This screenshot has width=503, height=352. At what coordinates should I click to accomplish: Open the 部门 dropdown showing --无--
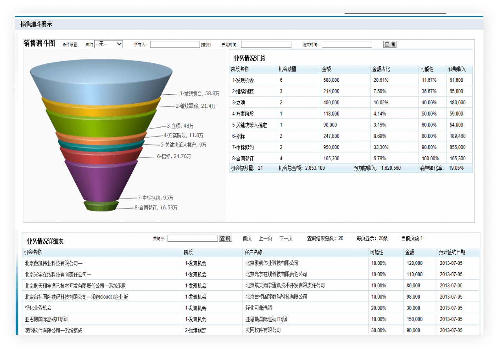click(108, 44)
